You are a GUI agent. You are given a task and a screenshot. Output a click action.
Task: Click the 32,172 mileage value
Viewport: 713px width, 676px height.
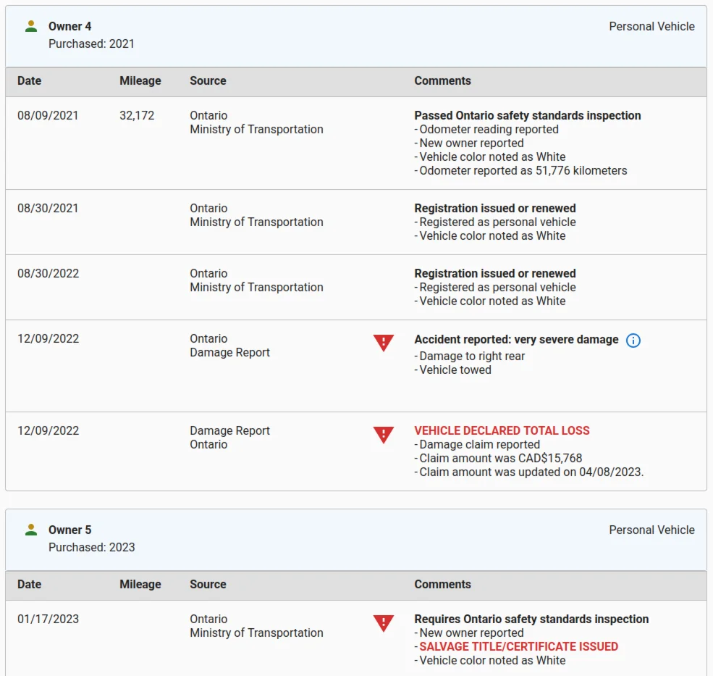[x=137, y=115]
